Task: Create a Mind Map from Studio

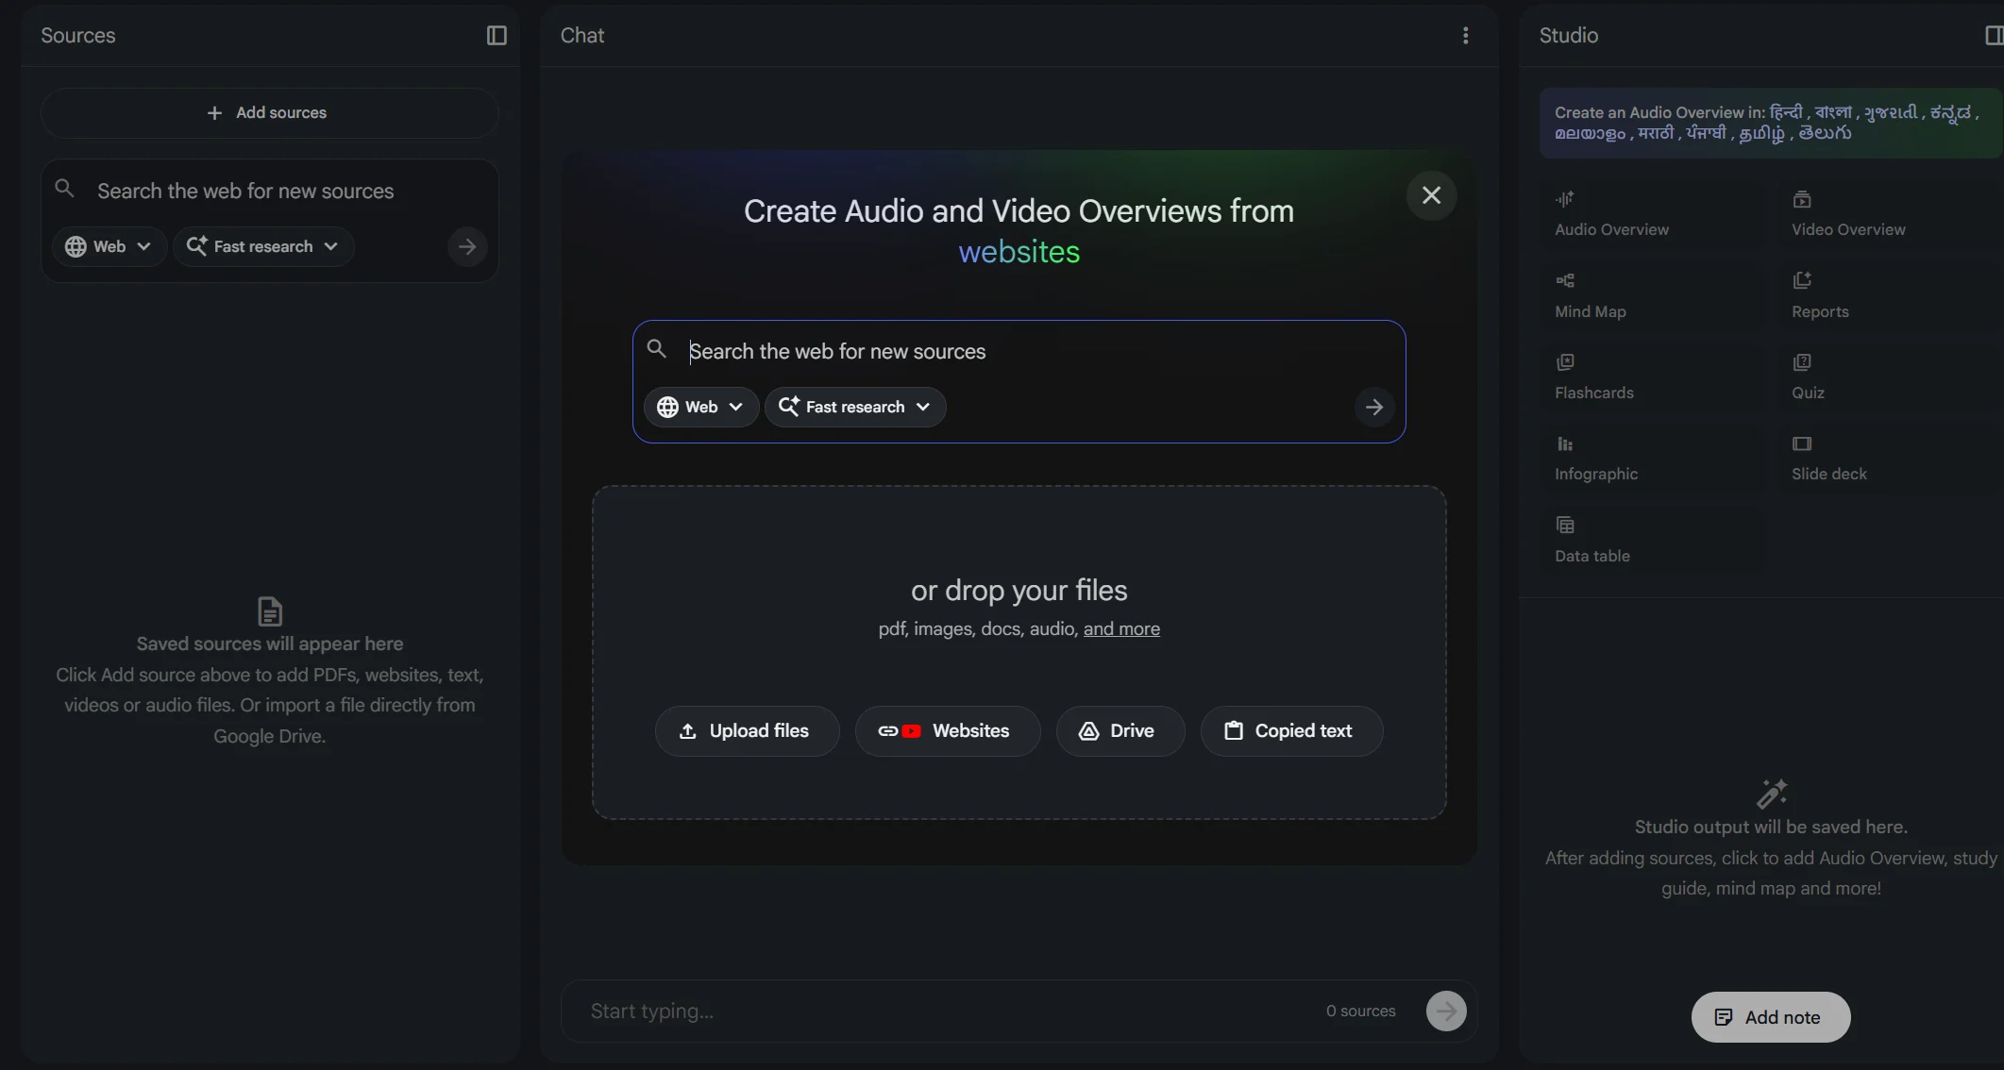Action: [x=1591, y=296]
